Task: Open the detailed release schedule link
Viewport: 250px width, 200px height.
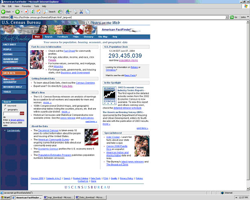Action: tap(127, 108)
